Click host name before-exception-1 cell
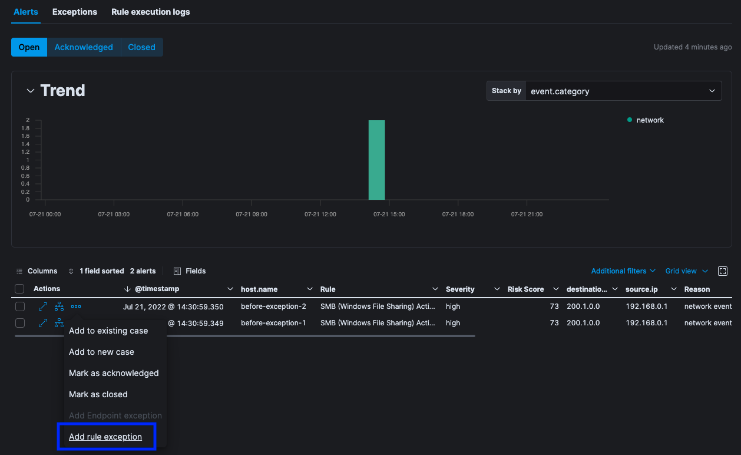Image resolution: width=741 pixels, height=455 pixels. click(x=273, y=323)
